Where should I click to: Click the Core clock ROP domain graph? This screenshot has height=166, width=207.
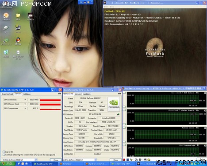pyautogui.click(x=167, y=100)
